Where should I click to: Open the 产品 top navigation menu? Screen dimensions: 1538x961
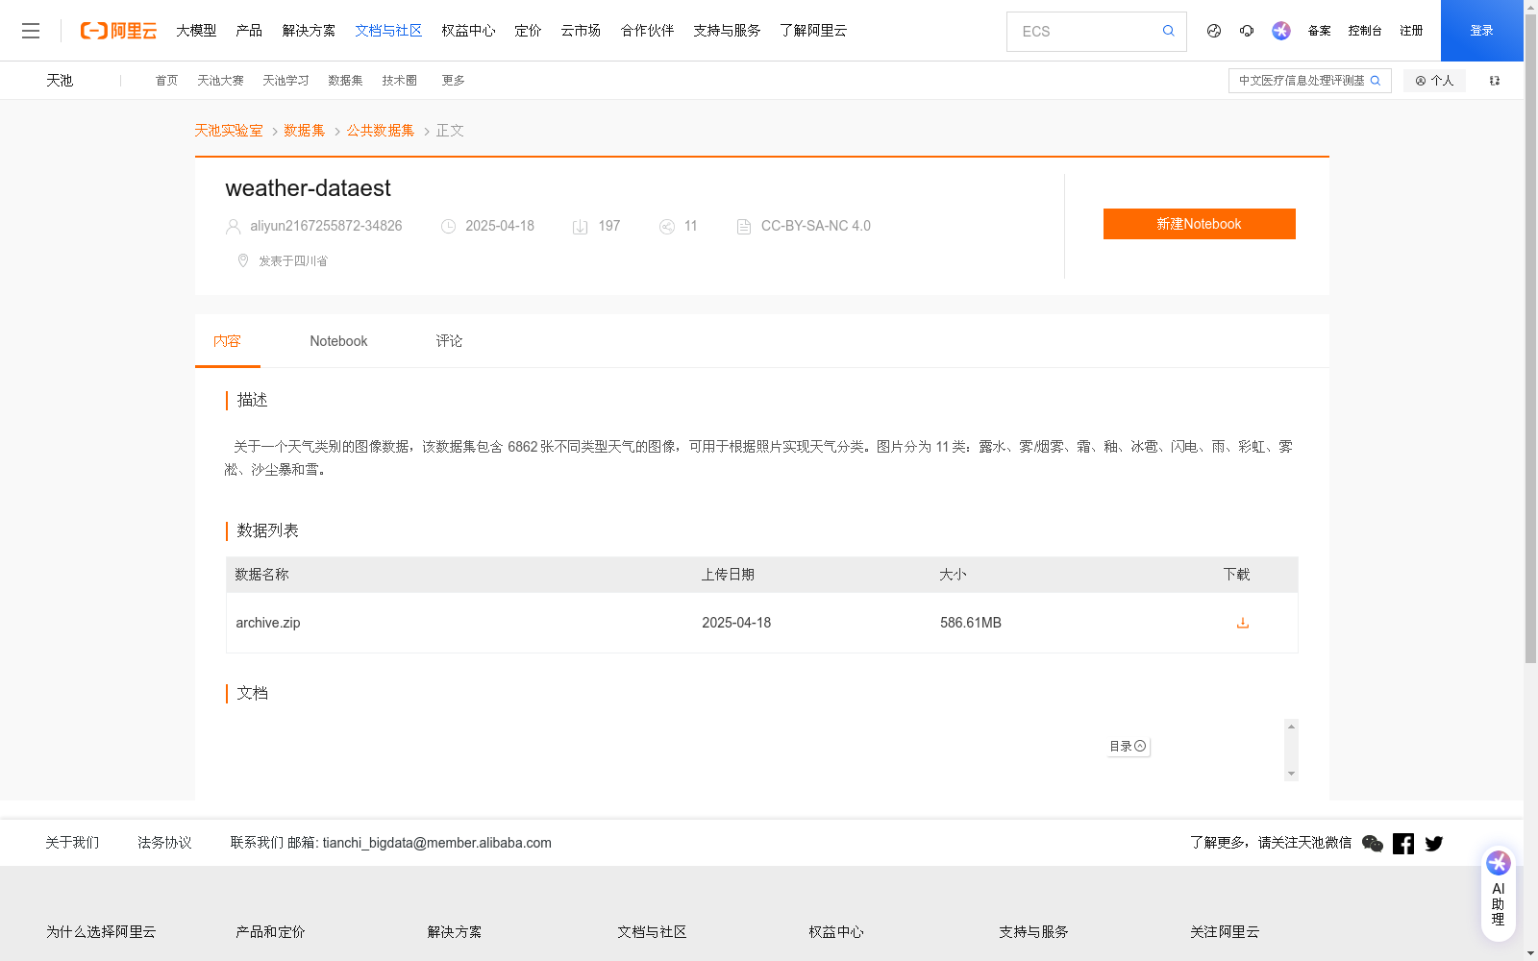[x=249, y=31]
